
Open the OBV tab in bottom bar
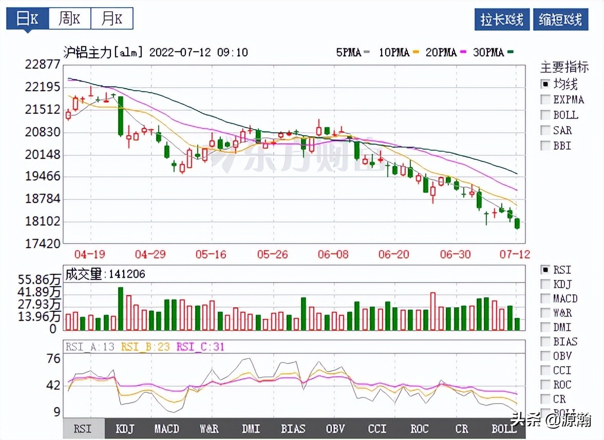(x=335, y=429)
